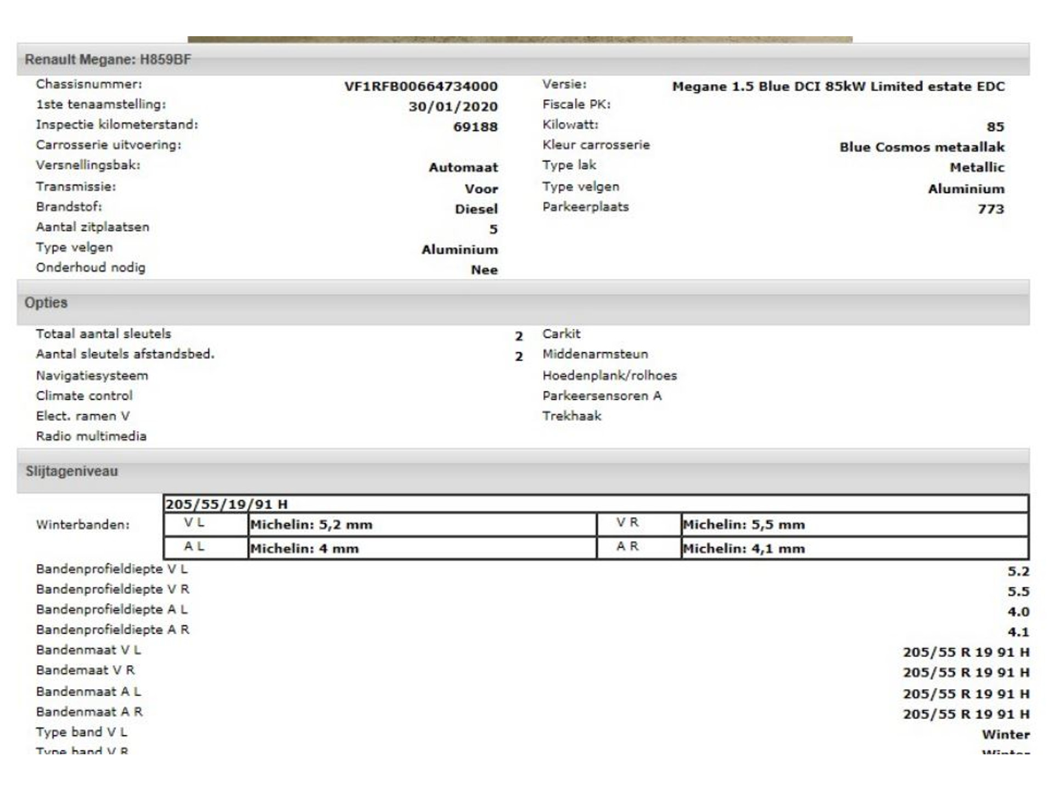
Task: Select the Voor transmission value
Action: pyautogui.click(x=481, y=189)
